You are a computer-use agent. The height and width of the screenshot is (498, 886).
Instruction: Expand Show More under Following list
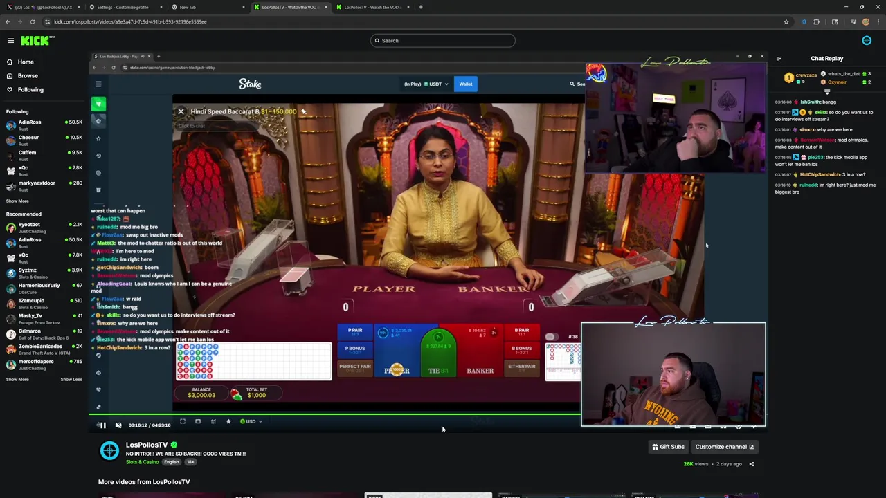pyautogui.click(x=17, y=201)
